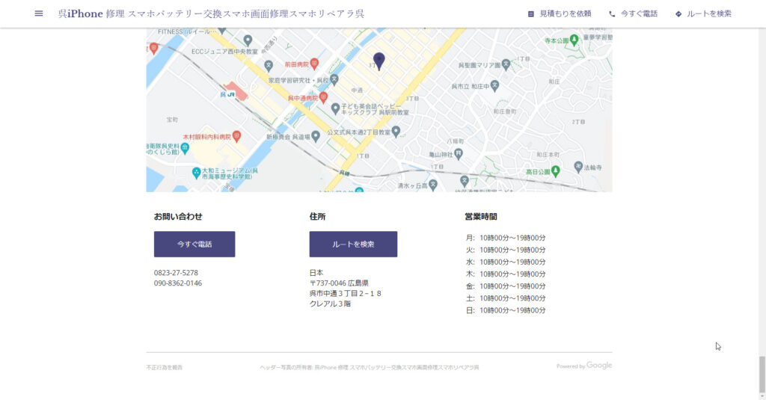Image resolution: width=766 pixels, height=400 pixels.
Task: Click phone number 090-8362-0146
Action: pos(178,283)
